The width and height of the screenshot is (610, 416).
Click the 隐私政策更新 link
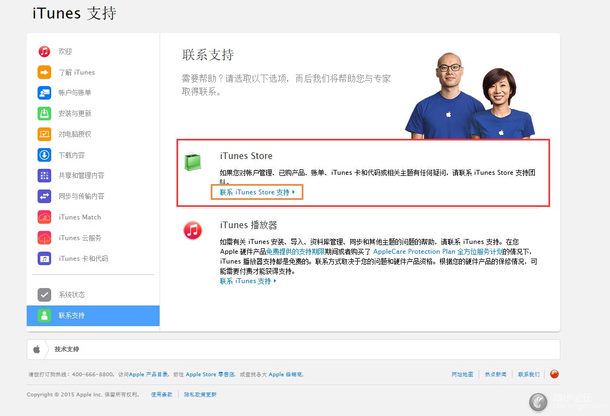200,394
